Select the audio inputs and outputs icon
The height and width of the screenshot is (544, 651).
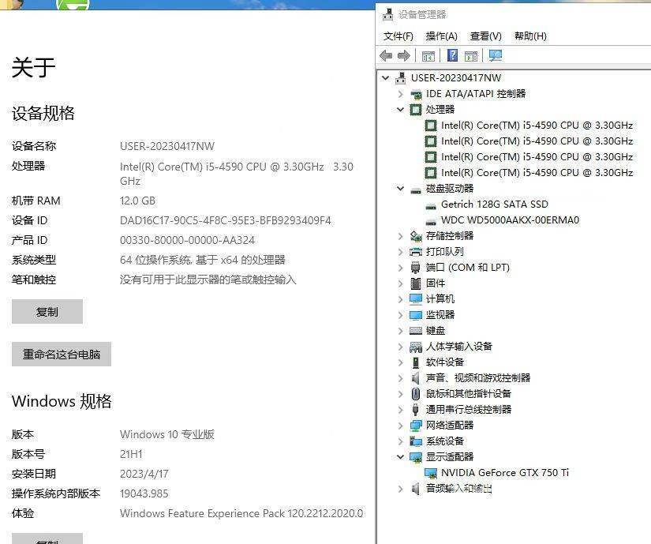416,489
